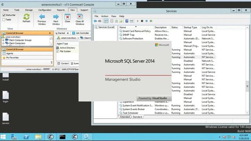This screenshot has height=141, width=251.
Task: Click Start Service play icon
Action: coord(138,21)
